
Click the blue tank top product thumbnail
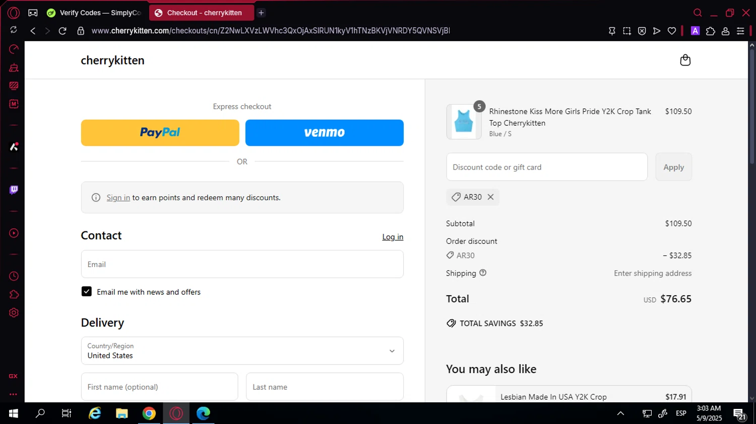(464, 122)
